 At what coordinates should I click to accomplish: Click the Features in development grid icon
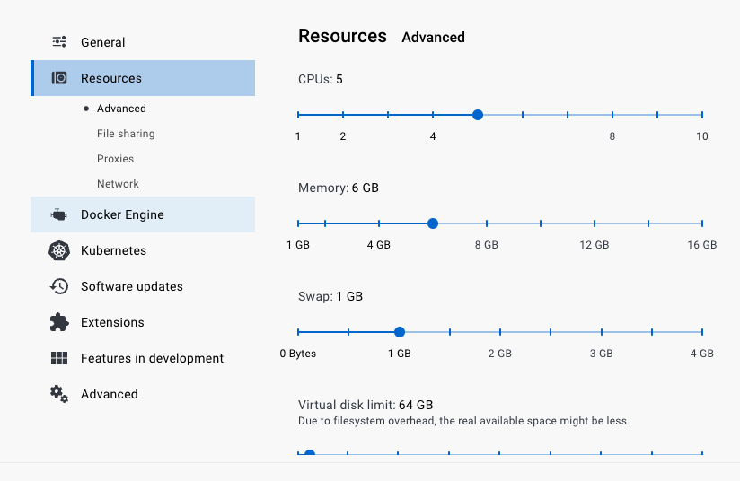click(x=59, y=358)
